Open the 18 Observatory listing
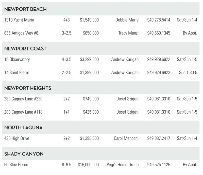The width and height of the screenshot is (203, 175). pyautogui.click(x=17, y=59)
